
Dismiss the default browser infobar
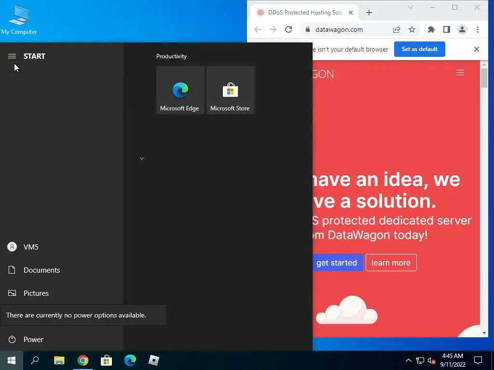476,49
